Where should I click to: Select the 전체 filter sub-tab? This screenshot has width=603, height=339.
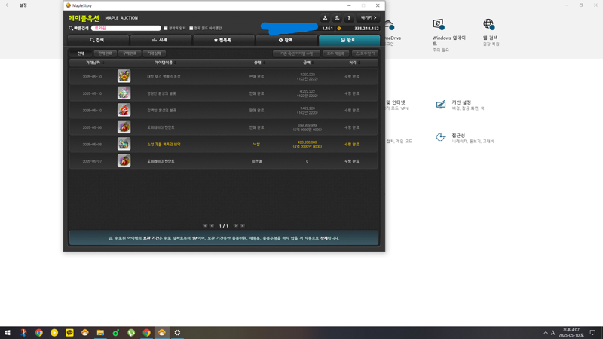(81, 53)
